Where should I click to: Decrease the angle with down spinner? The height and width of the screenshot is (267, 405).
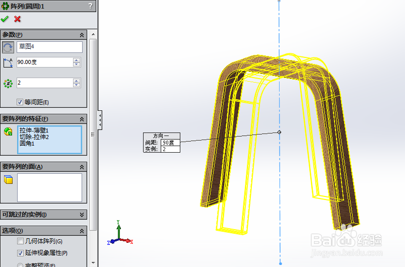click(77, 64)
